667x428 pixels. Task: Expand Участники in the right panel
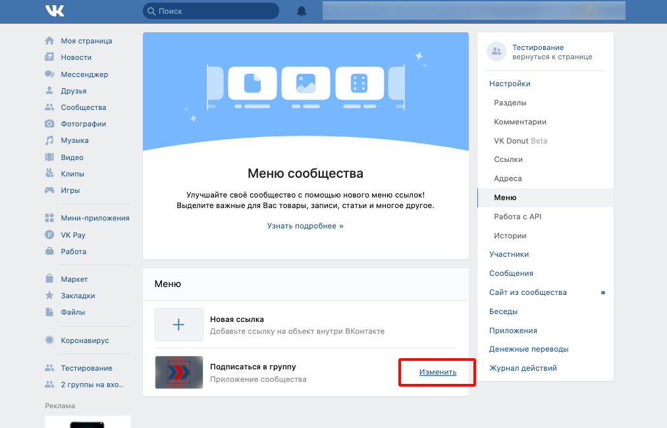tap(508, 254)
